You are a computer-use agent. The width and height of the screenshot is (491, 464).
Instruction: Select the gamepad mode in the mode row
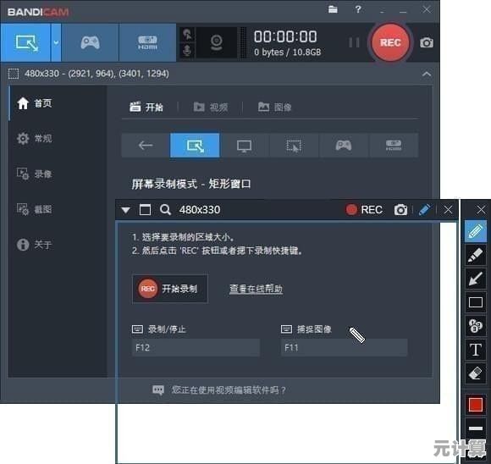pos(344,146)
